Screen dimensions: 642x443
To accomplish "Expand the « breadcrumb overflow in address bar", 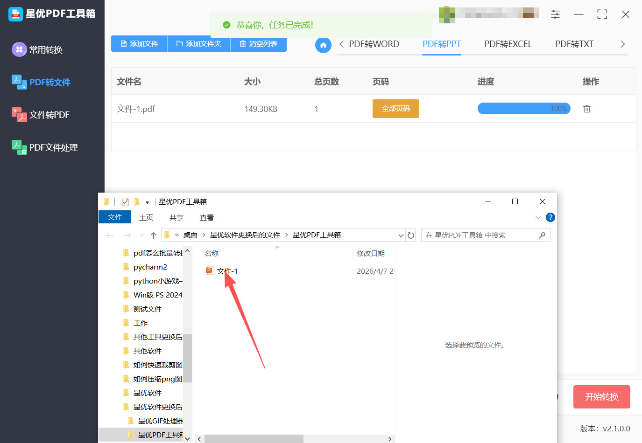I will point(177,235).
